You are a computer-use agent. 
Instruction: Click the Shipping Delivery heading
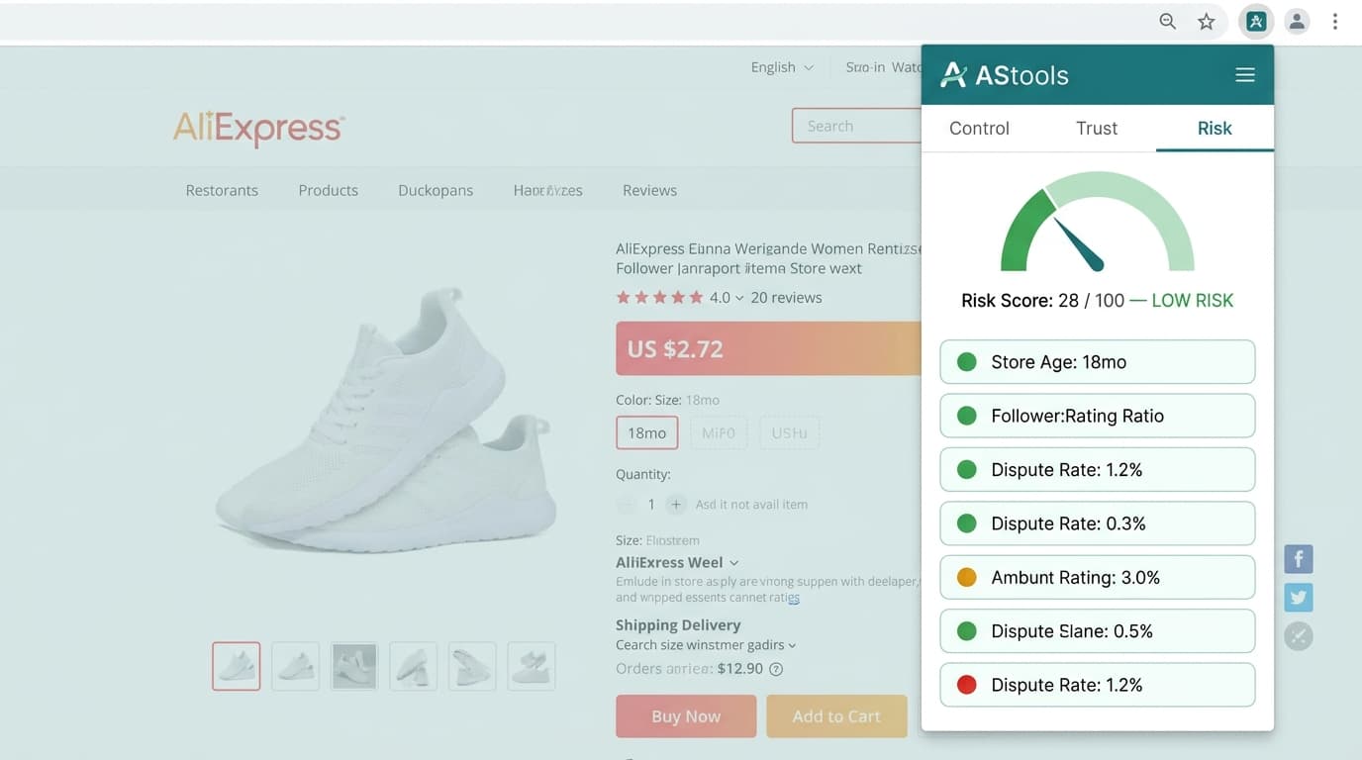pyautogui.click(x=678, y=625)
